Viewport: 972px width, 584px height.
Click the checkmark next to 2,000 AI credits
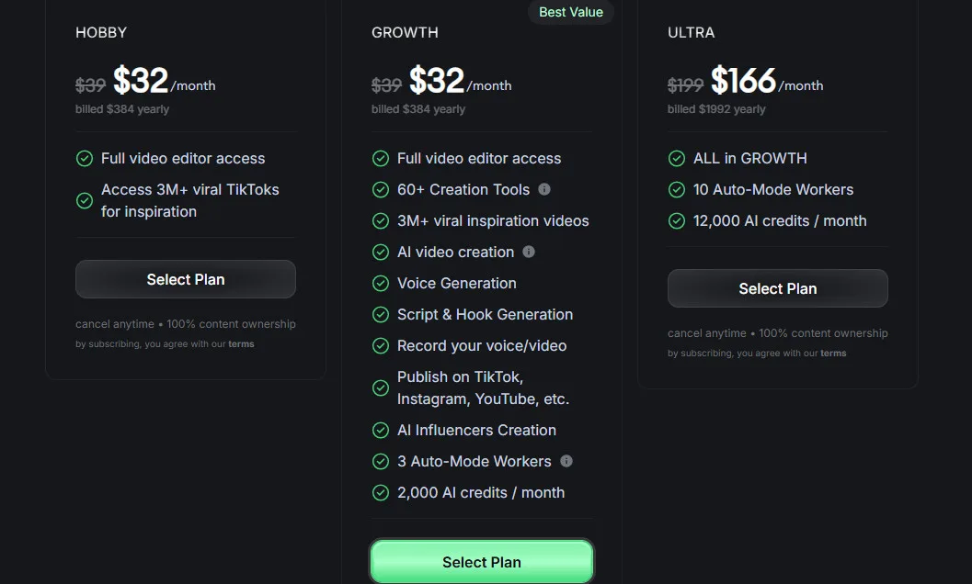tap(380, 492)
